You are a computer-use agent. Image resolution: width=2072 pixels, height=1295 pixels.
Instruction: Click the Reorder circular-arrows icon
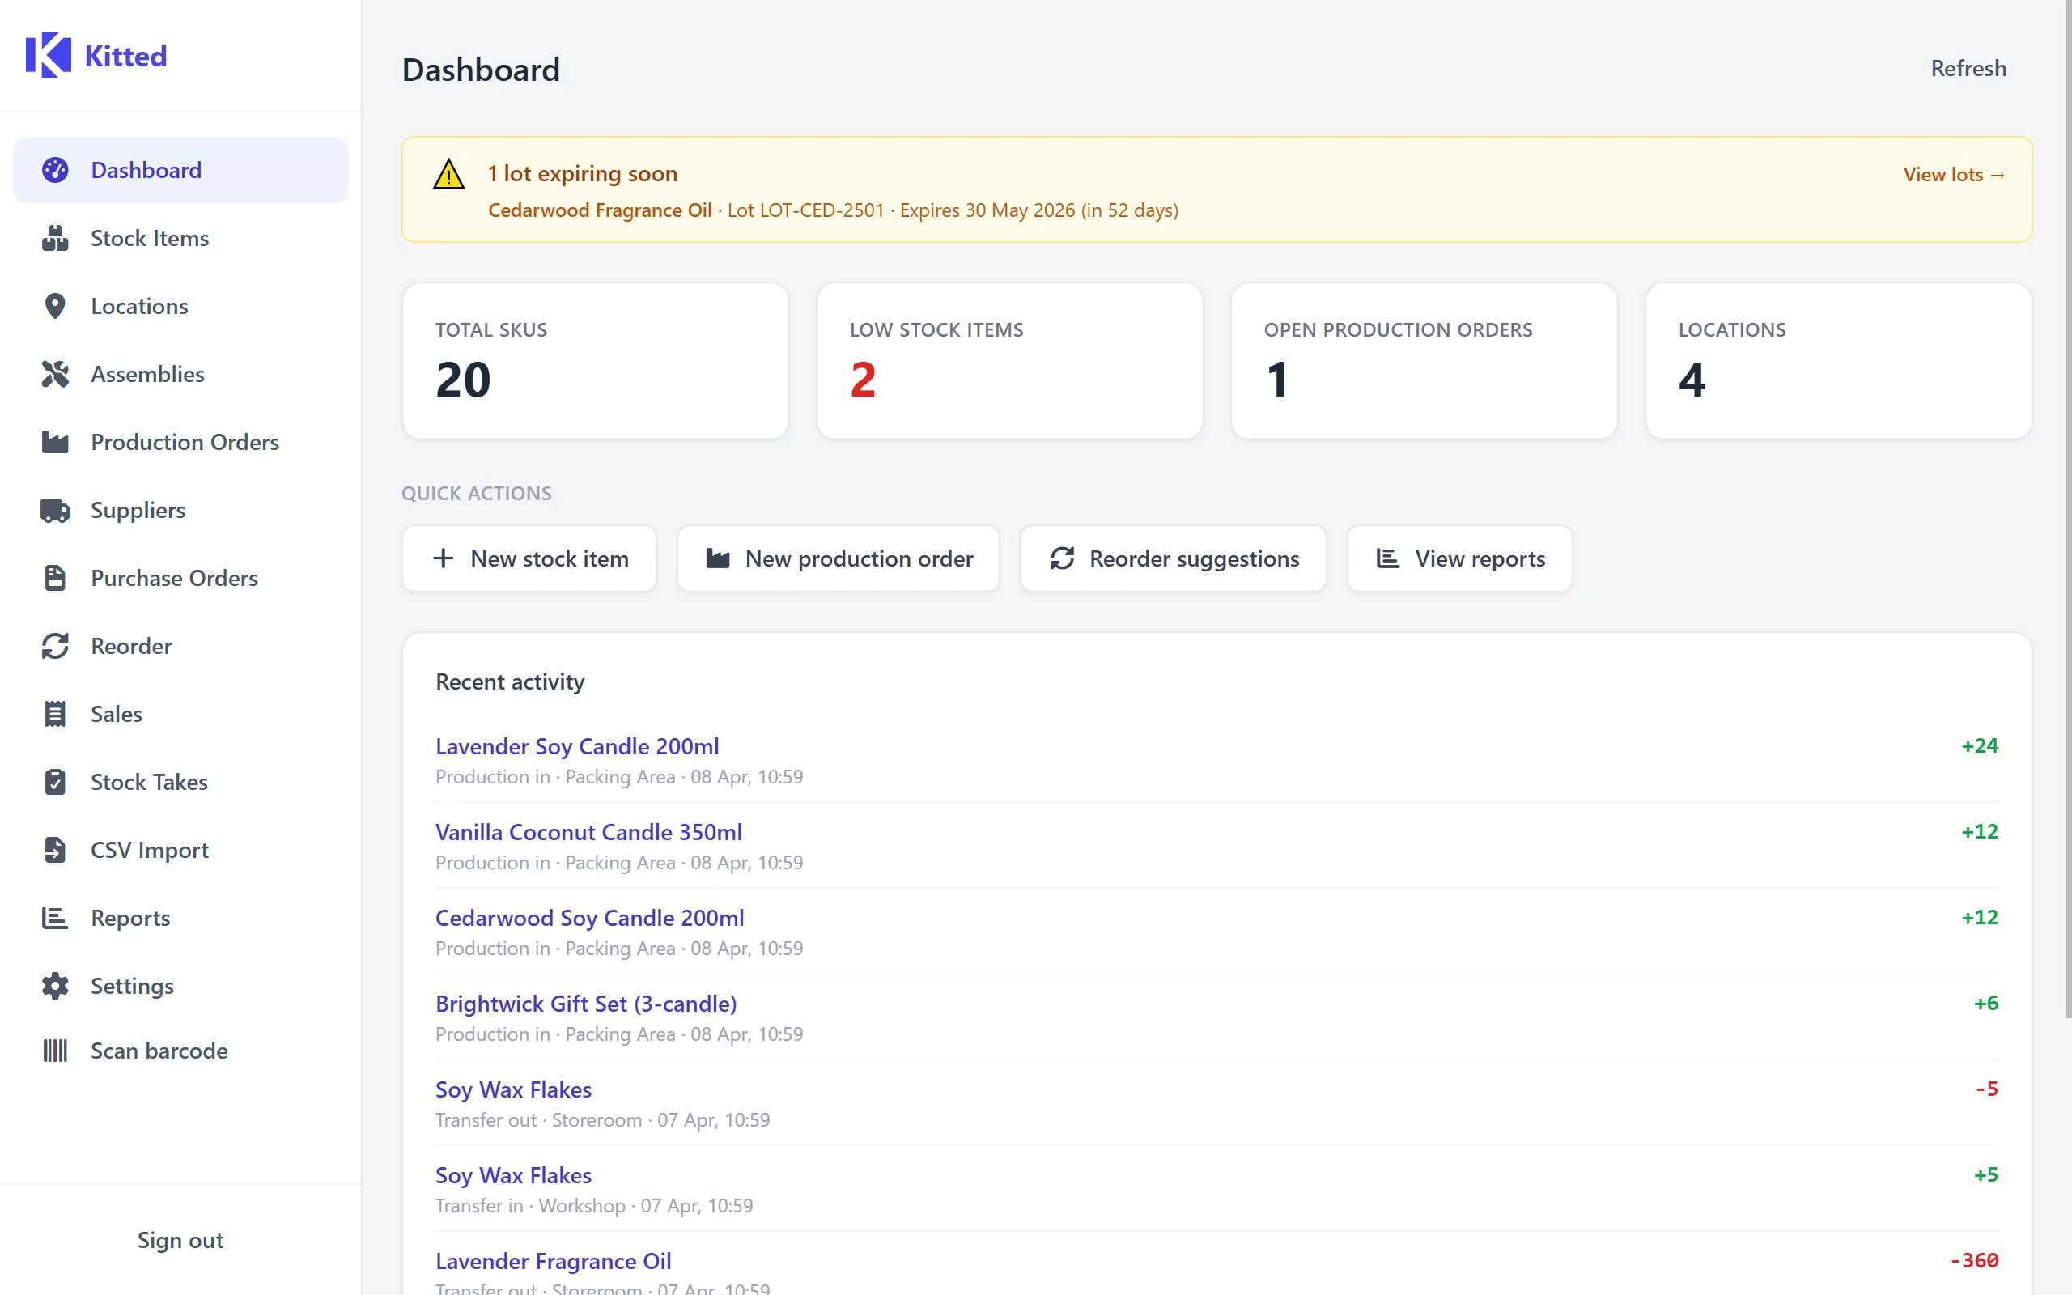coord(56,646)
